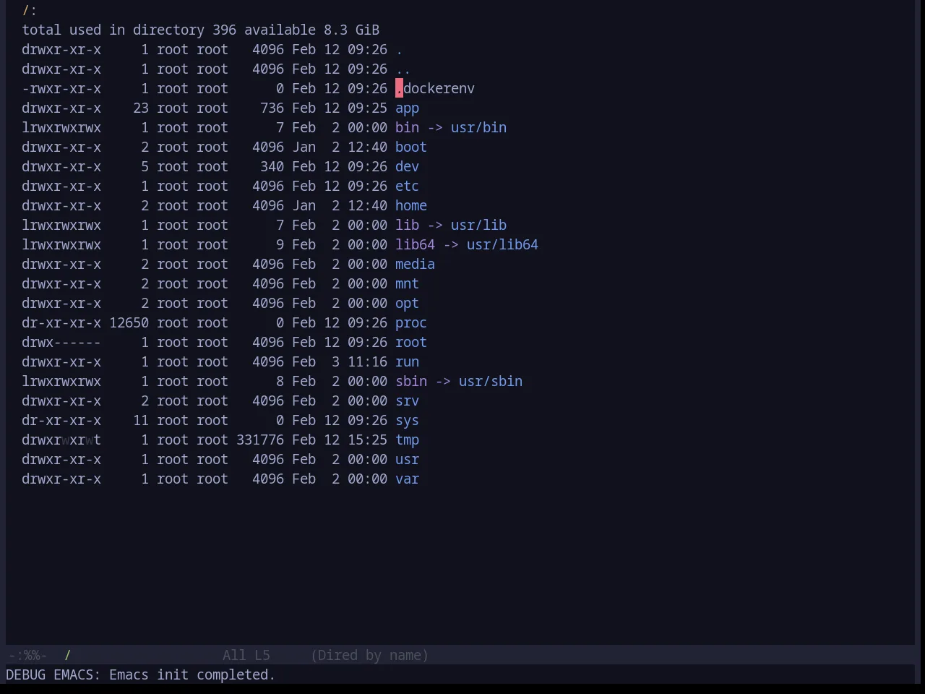Click the 12650 link count of proc
925x694 pixels.
[x=129, y=323]
